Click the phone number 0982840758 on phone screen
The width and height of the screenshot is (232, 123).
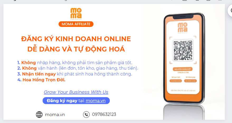coord(183,73)
